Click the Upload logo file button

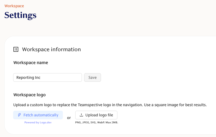pyautogui.click(x=96, y=115)
